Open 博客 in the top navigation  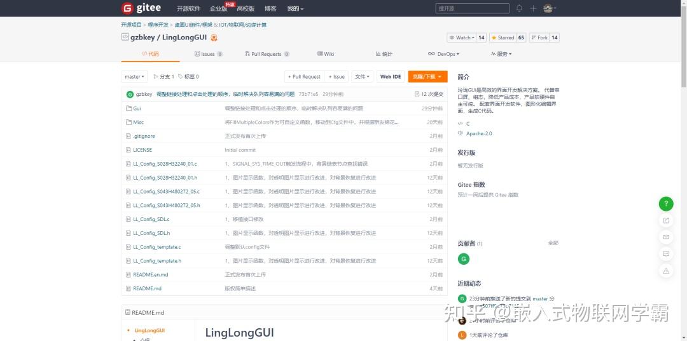[x=271, y=8]
